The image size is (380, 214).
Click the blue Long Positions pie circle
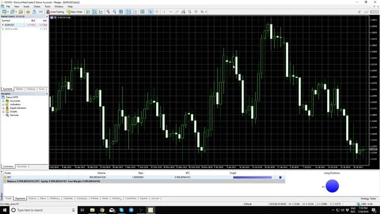[332, 186]
